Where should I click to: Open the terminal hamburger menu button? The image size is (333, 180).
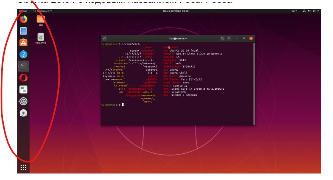(229, 39)
